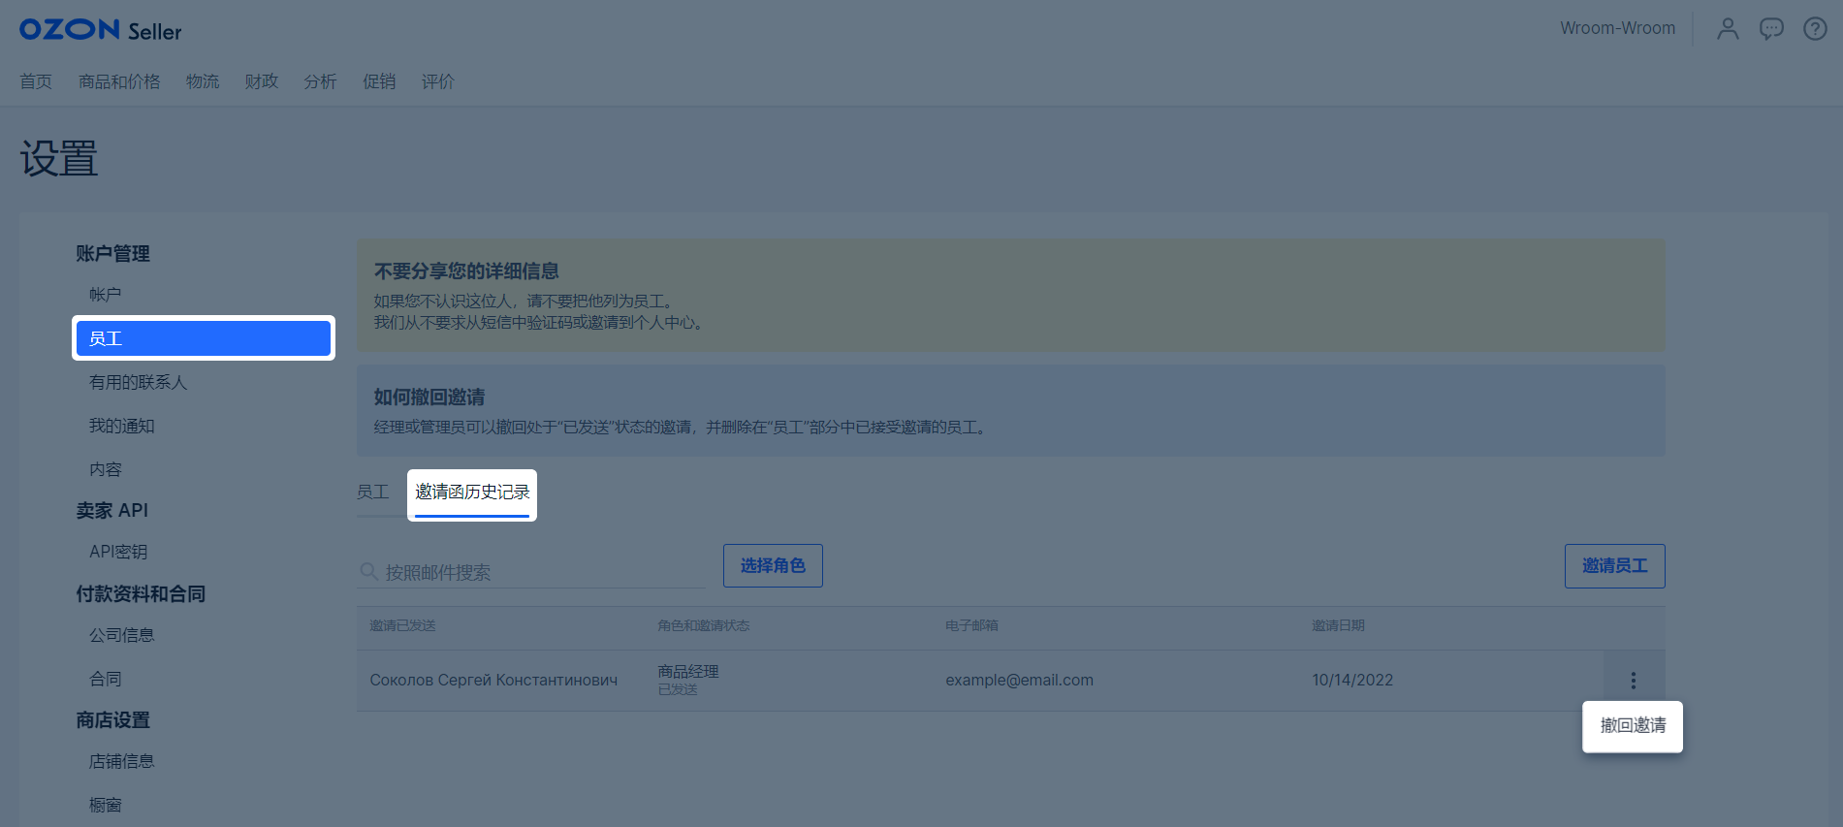Click the example@email.com cell

tap(1019, 681)
